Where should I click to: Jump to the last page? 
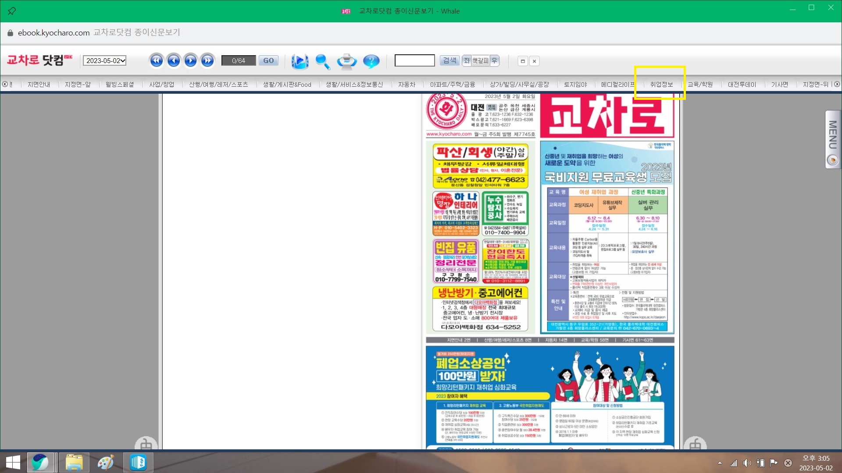tap(207, 60)
